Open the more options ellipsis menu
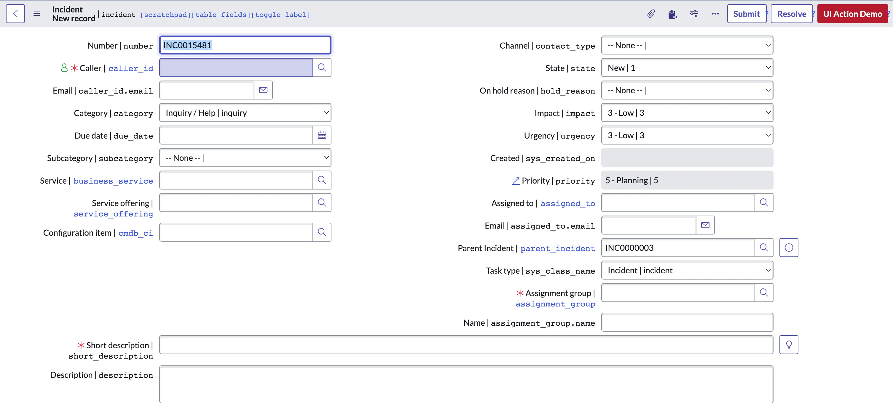 tap(715, 14)
